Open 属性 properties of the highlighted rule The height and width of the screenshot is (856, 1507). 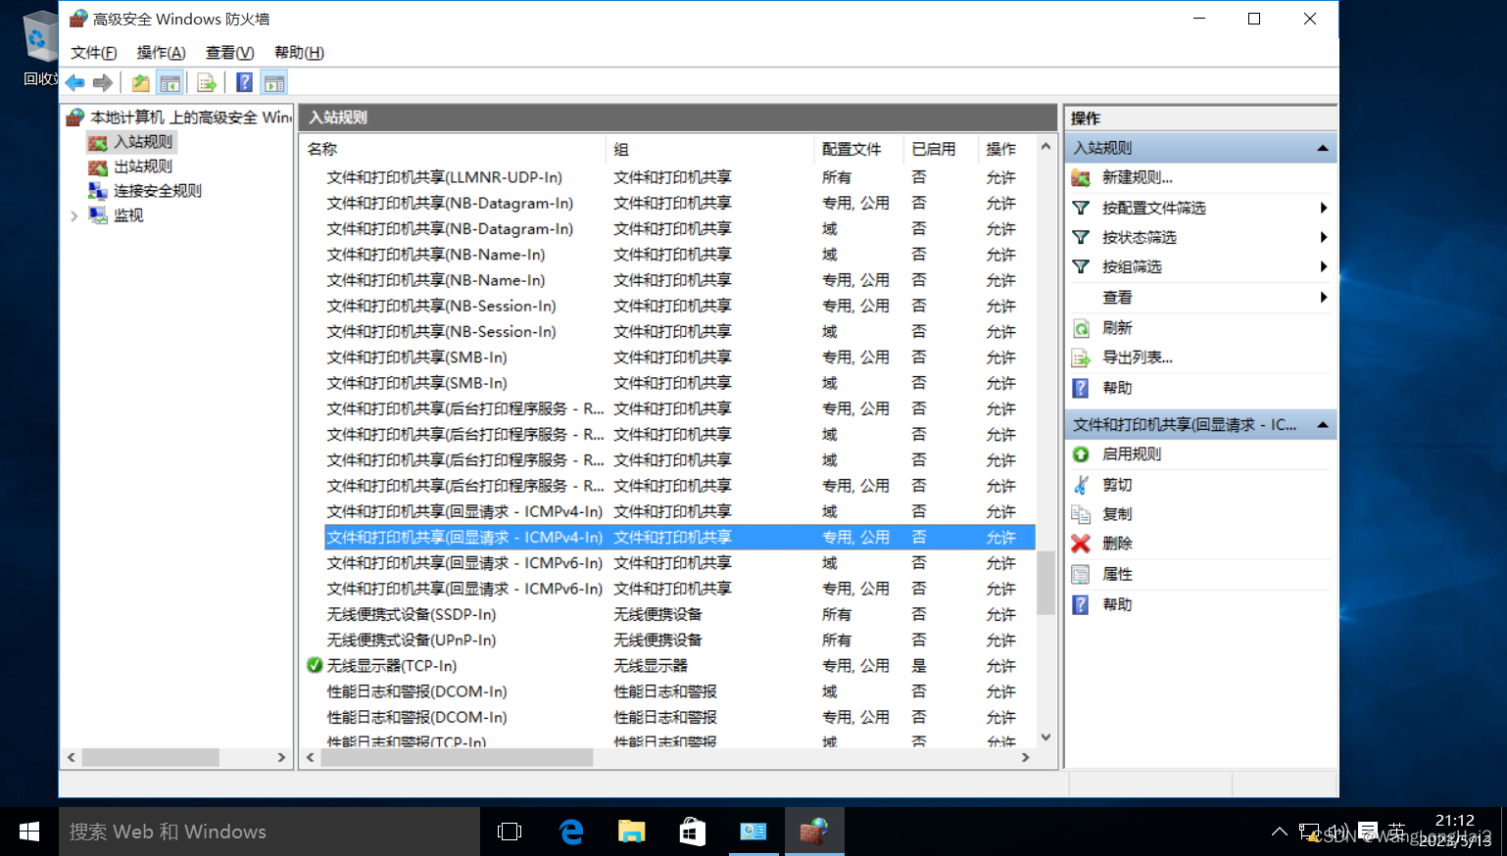(x=1082, y=574)
